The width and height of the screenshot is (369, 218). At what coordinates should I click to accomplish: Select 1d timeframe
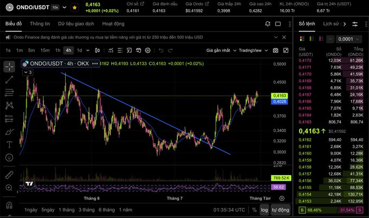(x=80, y=50)
